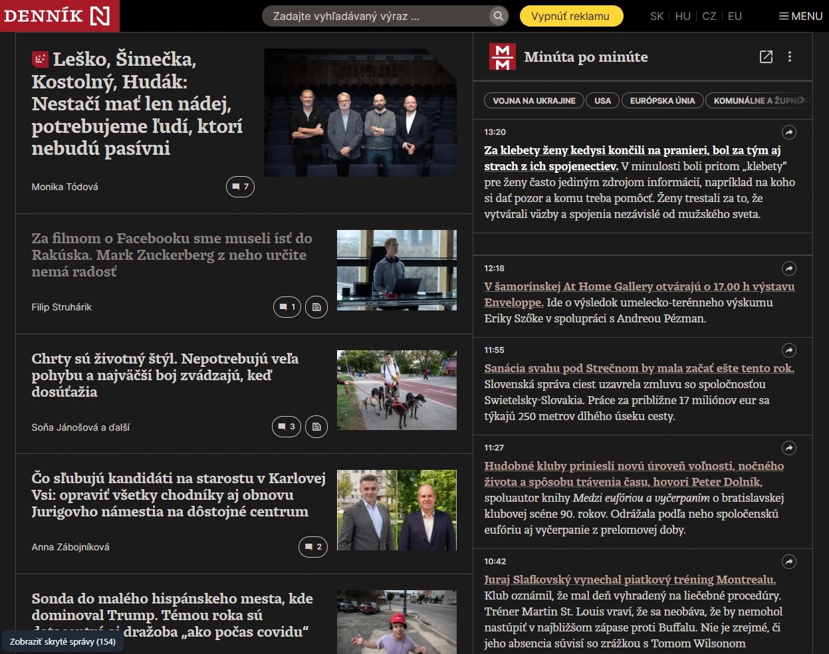The height and width of the screenshot is (654, 829).
Task: Click DJ with laptop article thumbnail
Action: (x=397, y=270)
